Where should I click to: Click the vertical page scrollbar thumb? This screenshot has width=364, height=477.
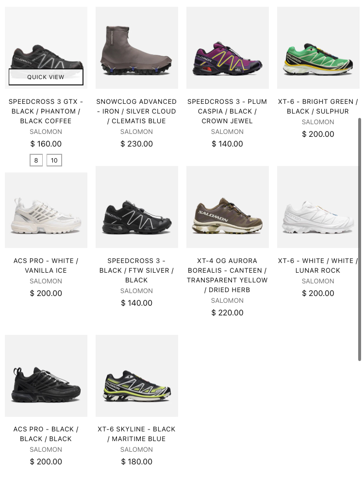click(360, 239)
